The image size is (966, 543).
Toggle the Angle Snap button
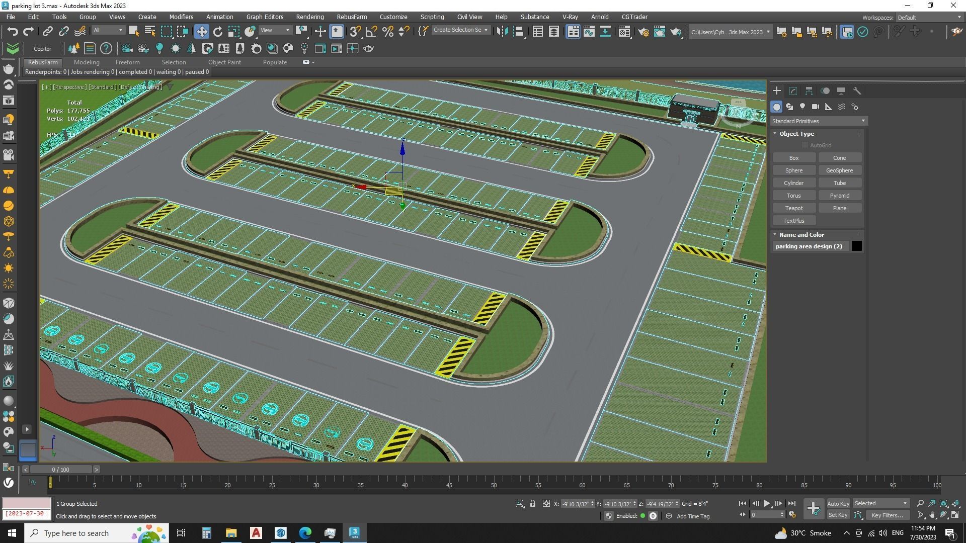tap(372, 31)
